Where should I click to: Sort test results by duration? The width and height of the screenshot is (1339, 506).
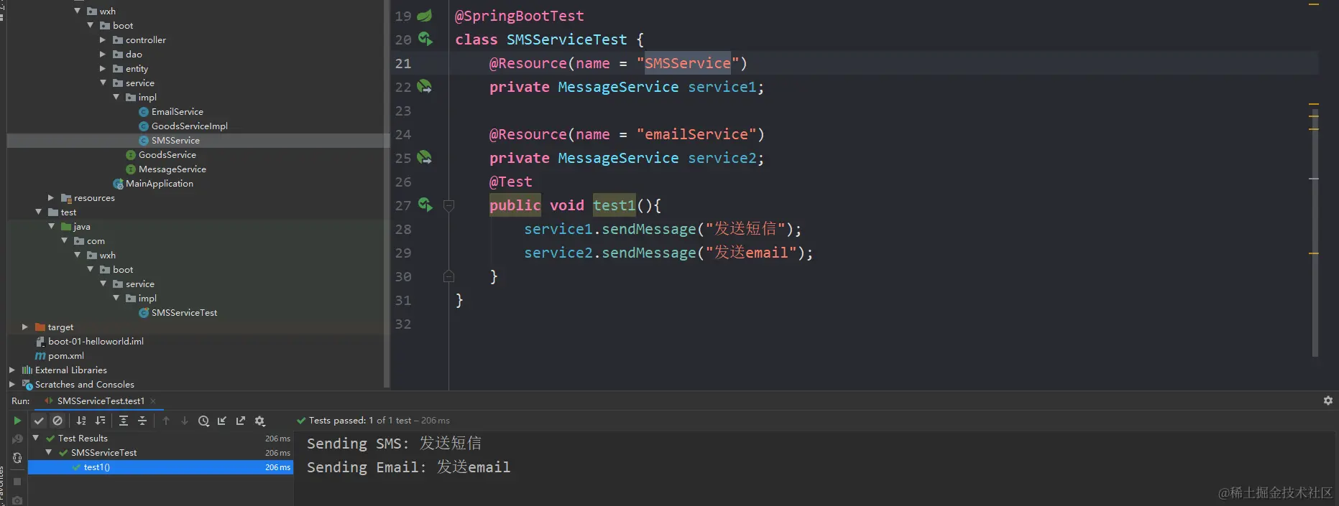(x=100, y=421)
